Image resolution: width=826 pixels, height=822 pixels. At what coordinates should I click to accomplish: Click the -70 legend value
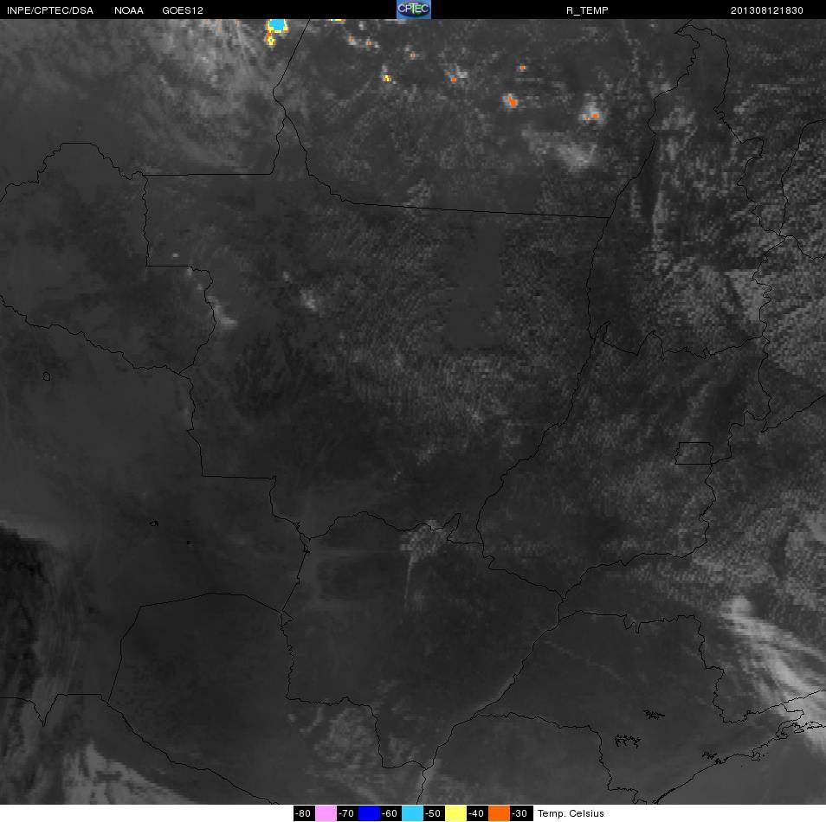click(346, 813)
